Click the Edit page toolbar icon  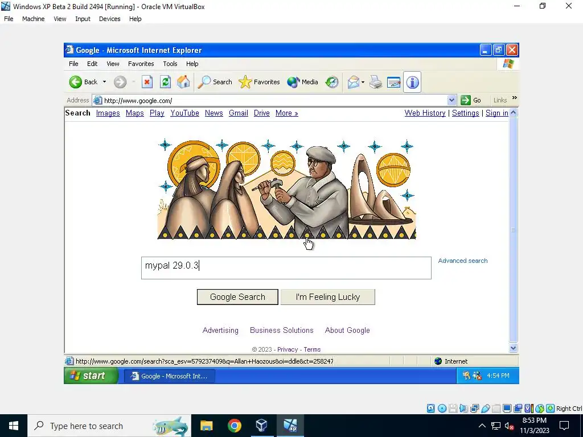394,82
